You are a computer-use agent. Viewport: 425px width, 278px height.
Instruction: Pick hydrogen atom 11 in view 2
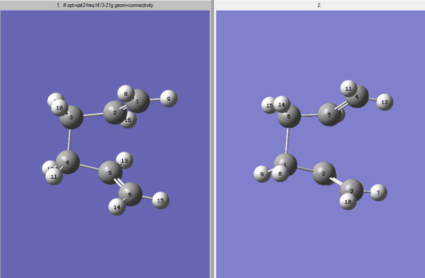tap(348, 88)
